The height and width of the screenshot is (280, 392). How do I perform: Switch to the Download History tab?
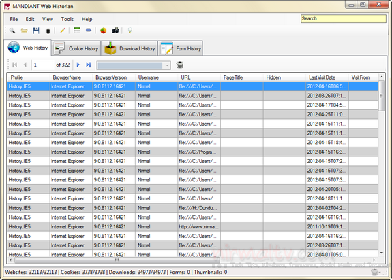[x=130, y=48]
